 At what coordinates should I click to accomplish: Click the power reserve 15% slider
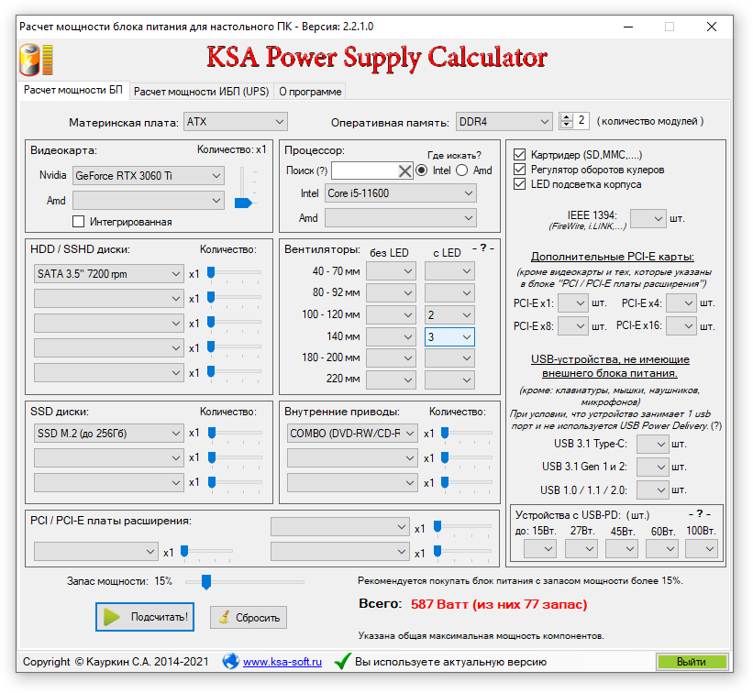click(x=245, y=582)
